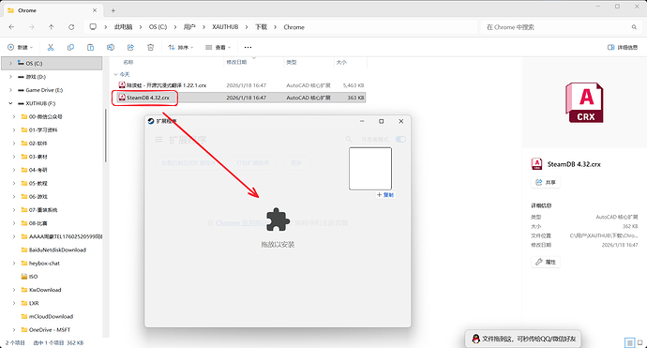Viewport: 647px width, 348px height.
Task: Click the 共享 share button in details pane
Action: point(546,182)
